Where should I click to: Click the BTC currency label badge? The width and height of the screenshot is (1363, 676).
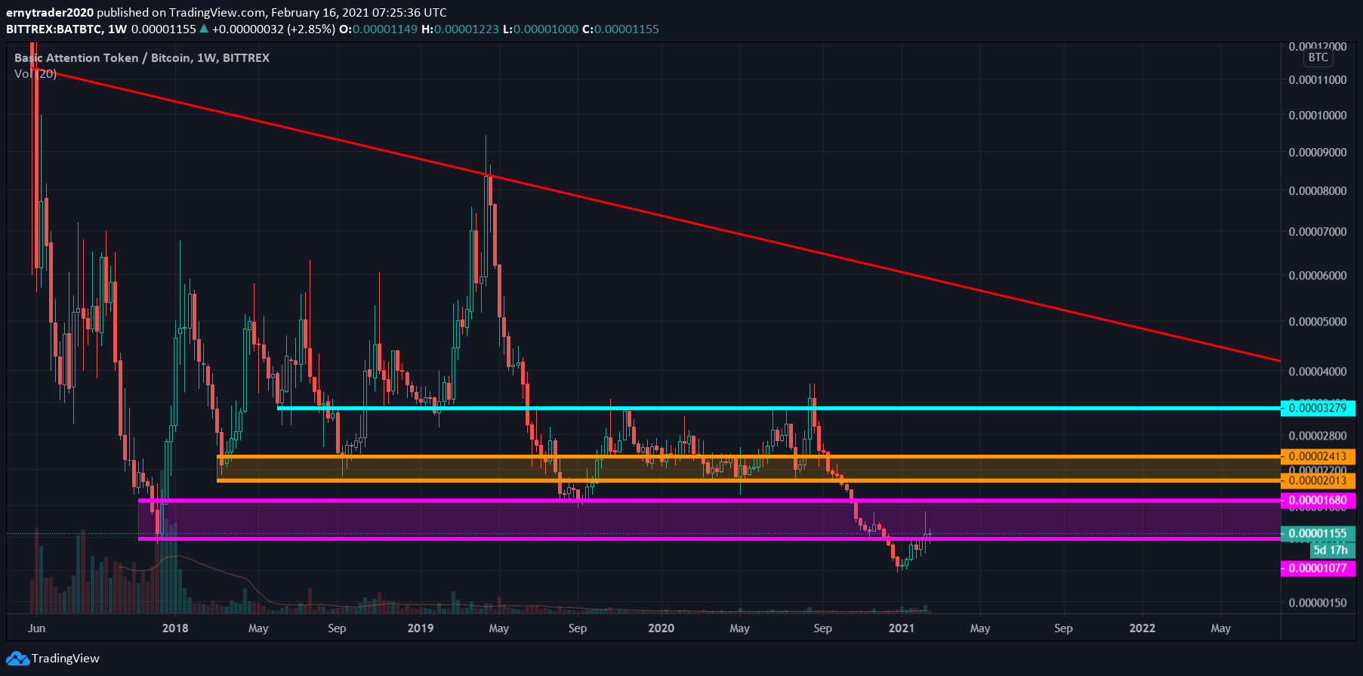click(x=1318, y=57)
